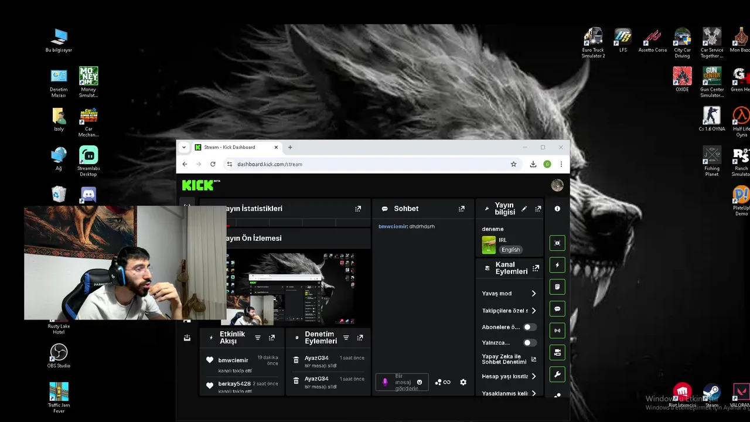Viewport: 750px width, 422px height.
Task: Click berkay5428 in the activity feed
Action: [234, 384]
